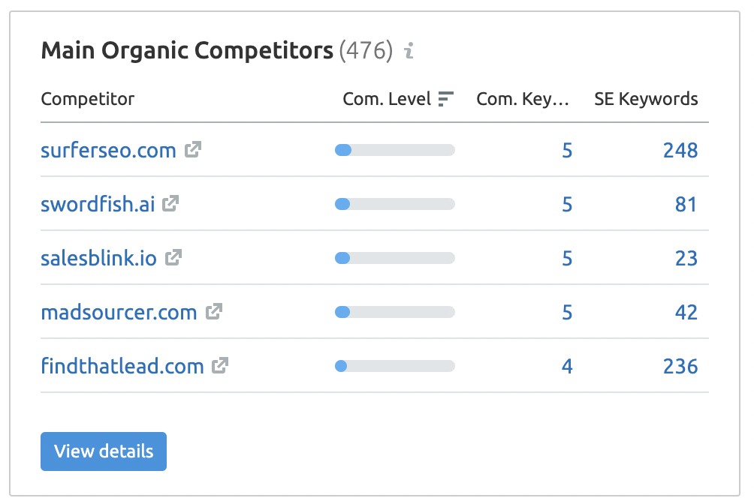
Task: Open the surferseo.com competitor link
Action: pyautogui.click(x=108, y=150)
